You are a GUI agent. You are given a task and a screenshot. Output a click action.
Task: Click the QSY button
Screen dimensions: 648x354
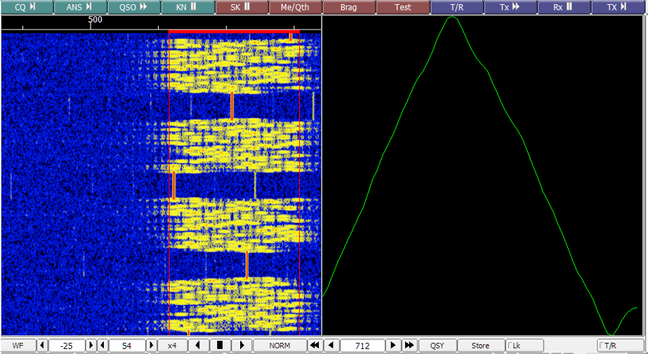pos(437,346)
